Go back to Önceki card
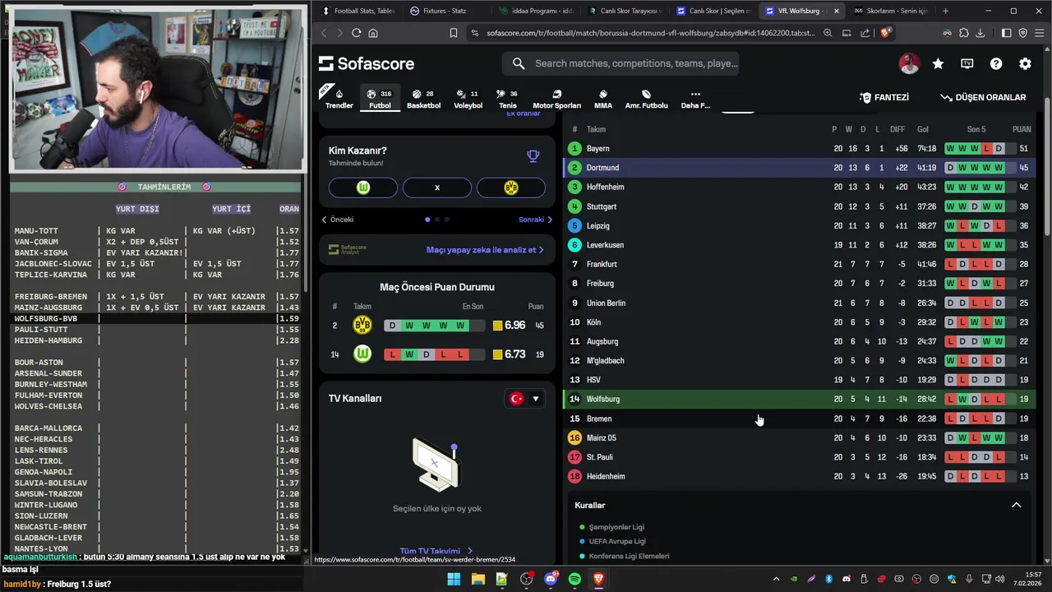 [337, 220]
